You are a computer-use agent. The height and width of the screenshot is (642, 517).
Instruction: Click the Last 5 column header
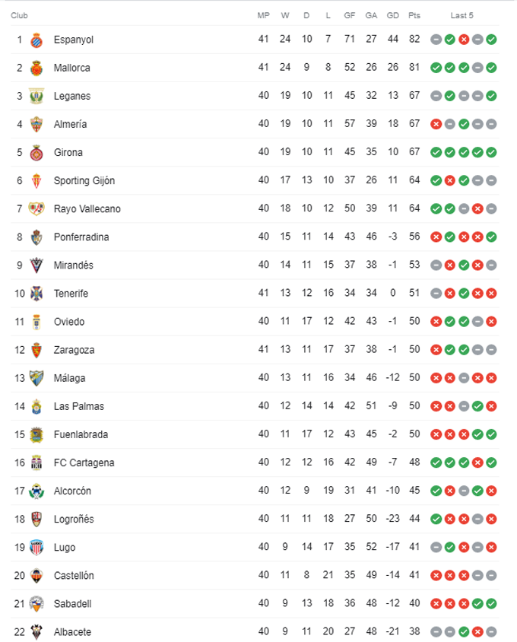click(x=462, y=15)
